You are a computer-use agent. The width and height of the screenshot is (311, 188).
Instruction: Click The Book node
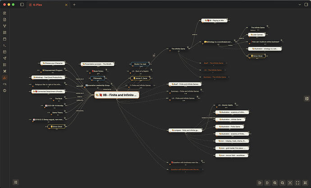click(x=59, y=99)
